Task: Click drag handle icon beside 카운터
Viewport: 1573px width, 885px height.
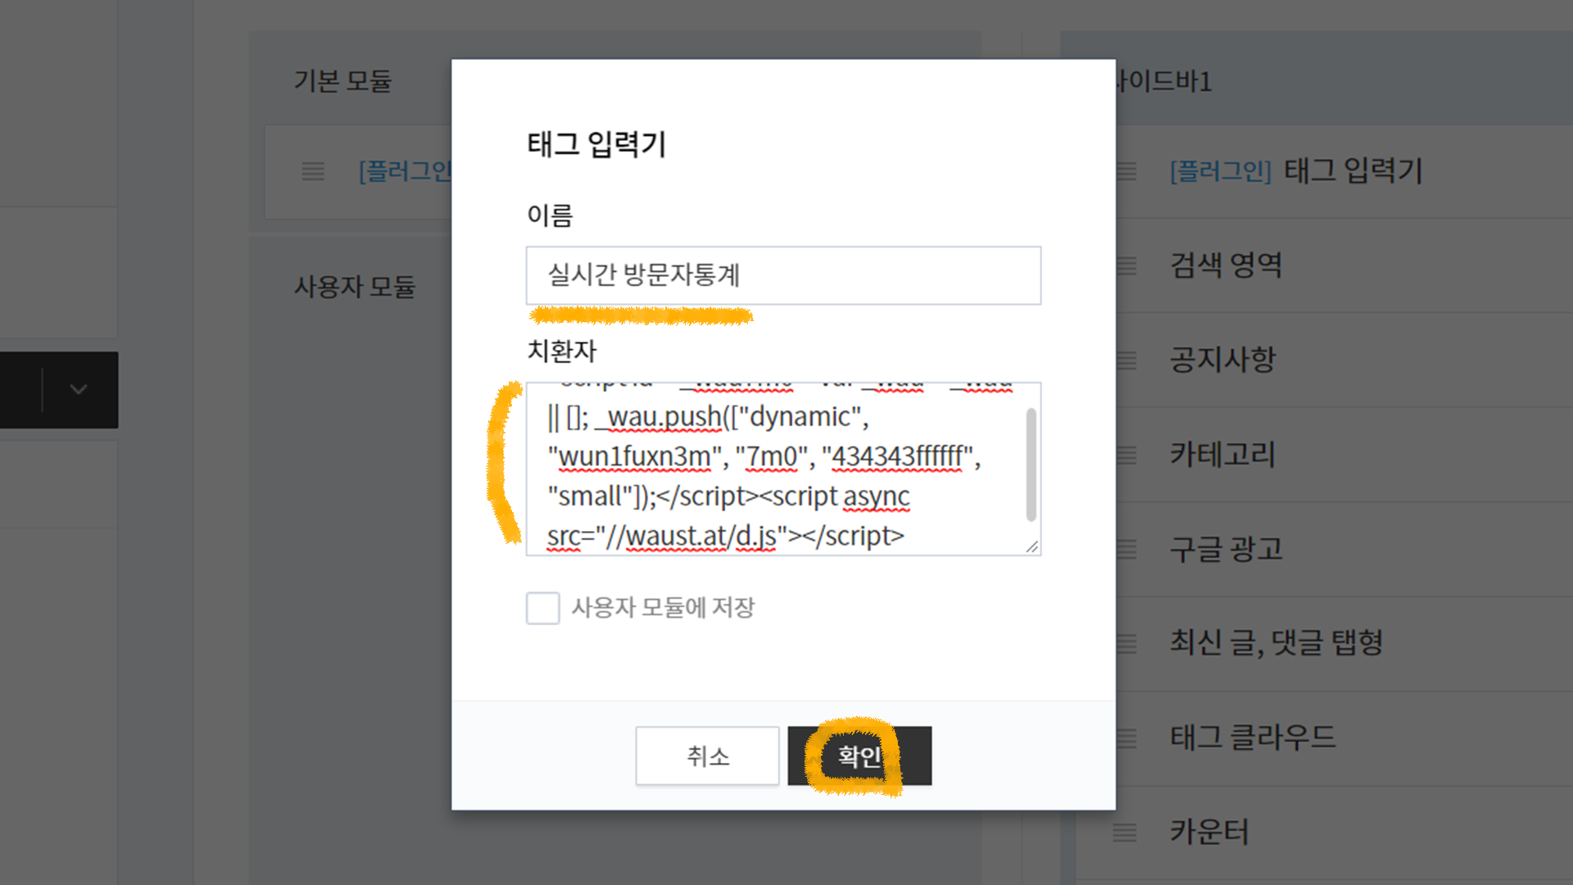Action: click(x=1125, y=833)
